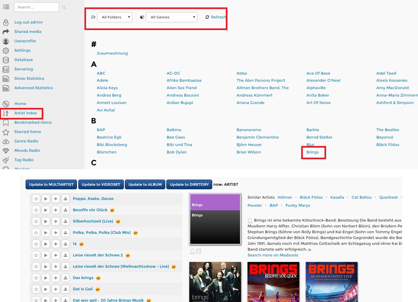Download the Leise rieselt der Schnee 2 album
Screen dimensions: 418x302
click(x=65, y=255)
